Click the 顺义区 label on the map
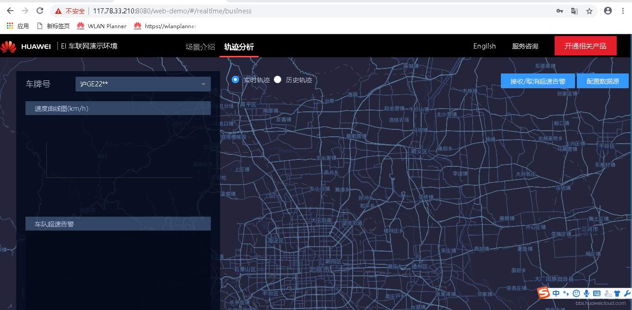This screenshot has height=310, width=632. 419,152
